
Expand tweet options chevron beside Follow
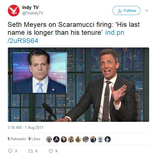tap(147, 10)
